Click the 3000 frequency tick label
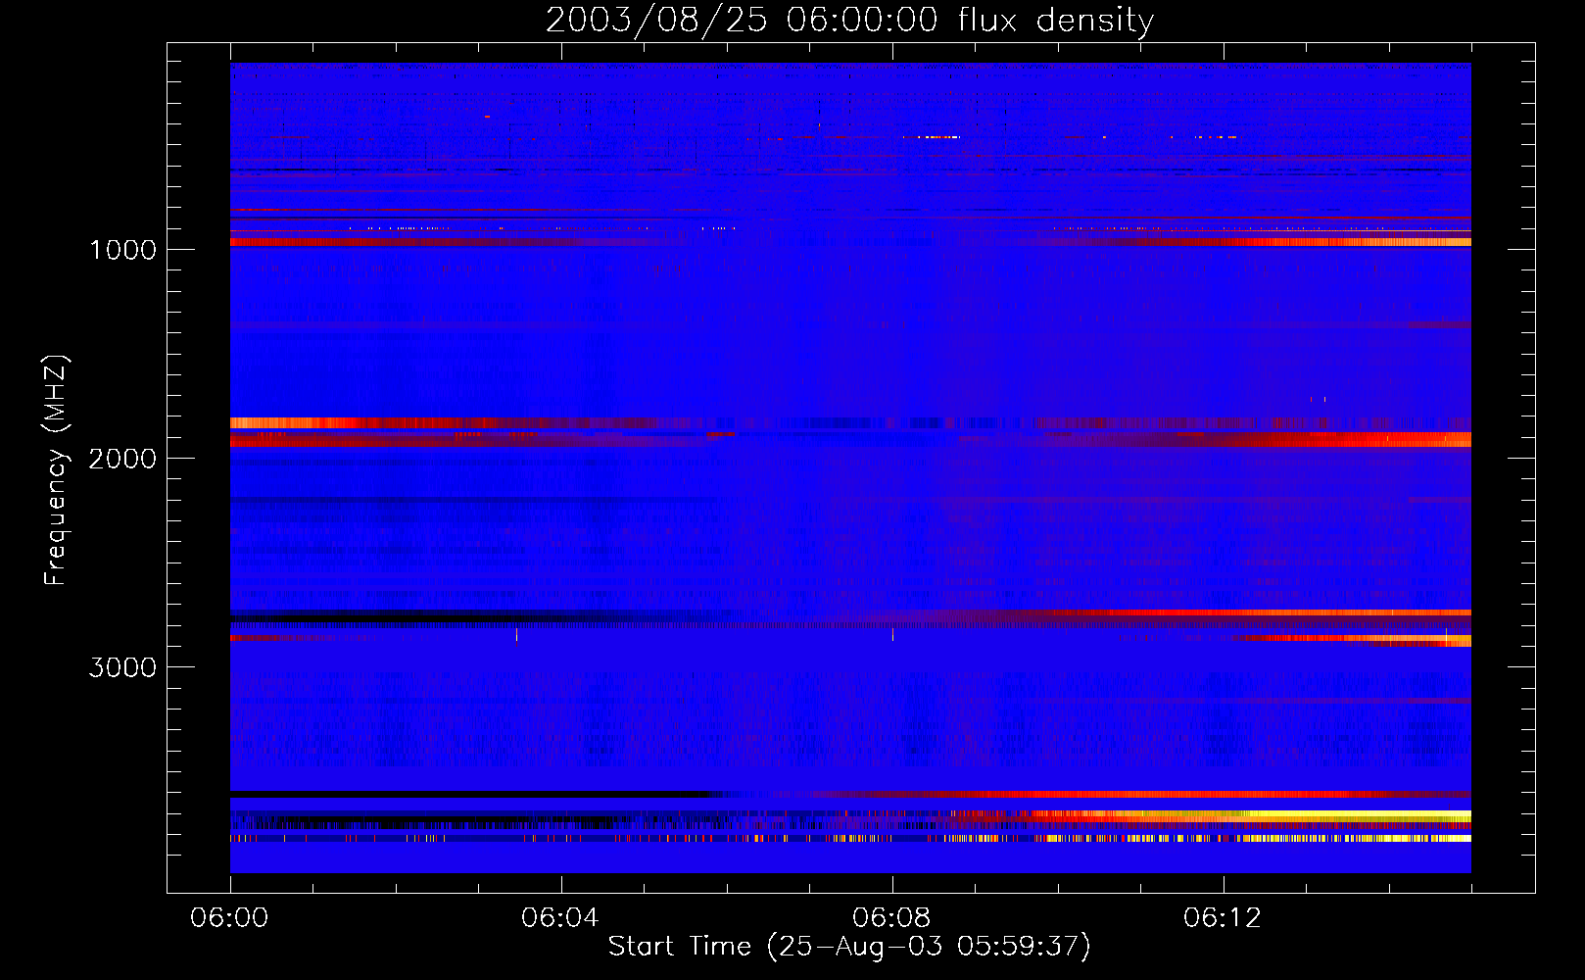Screen dimensions: 1585x980 122,667
